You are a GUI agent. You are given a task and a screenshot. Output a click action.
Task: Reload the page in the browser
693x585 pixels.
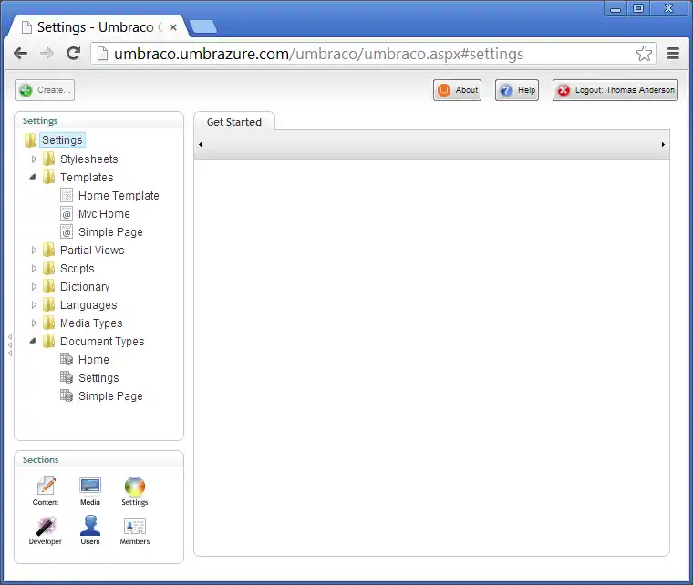73,54
